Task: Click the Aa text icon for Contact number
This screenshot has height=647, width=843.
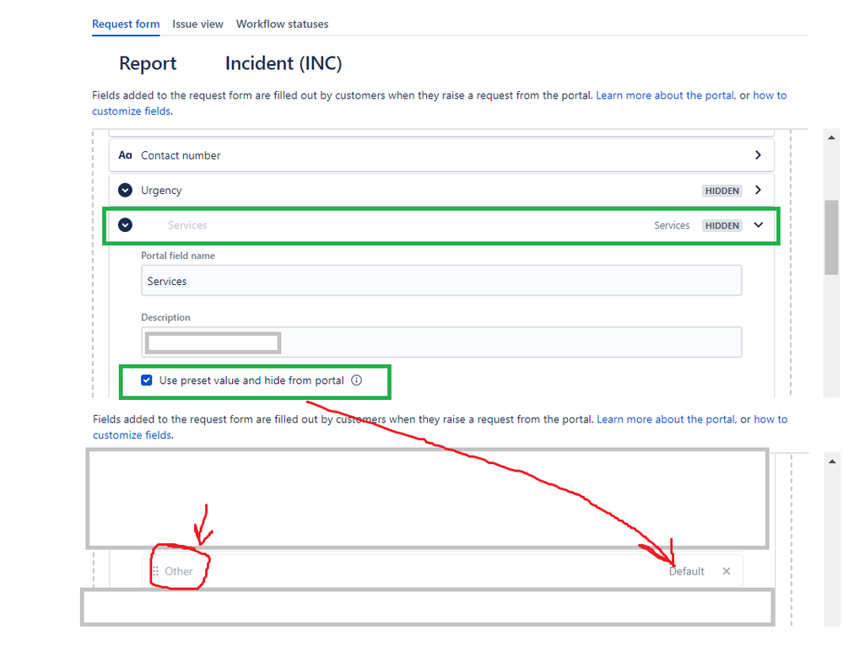Action: 125,155
